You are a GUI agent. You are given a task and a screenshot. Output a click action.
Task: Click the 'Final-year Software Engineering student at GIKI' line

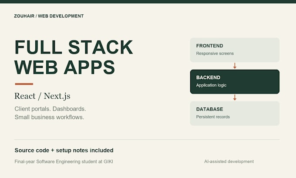64,161
